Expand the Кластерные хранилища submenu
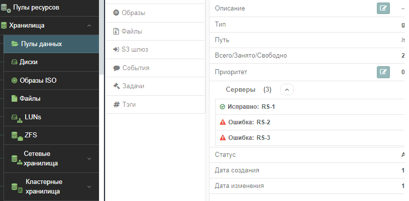The height and width of the screenshot is (201, 409). [89, 186]
